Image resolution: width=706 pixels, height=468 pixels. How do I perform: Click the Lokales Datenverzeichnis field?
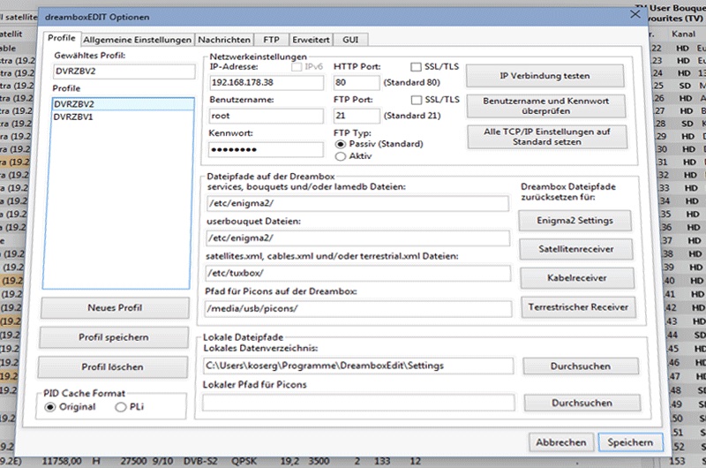click(358, 366)
